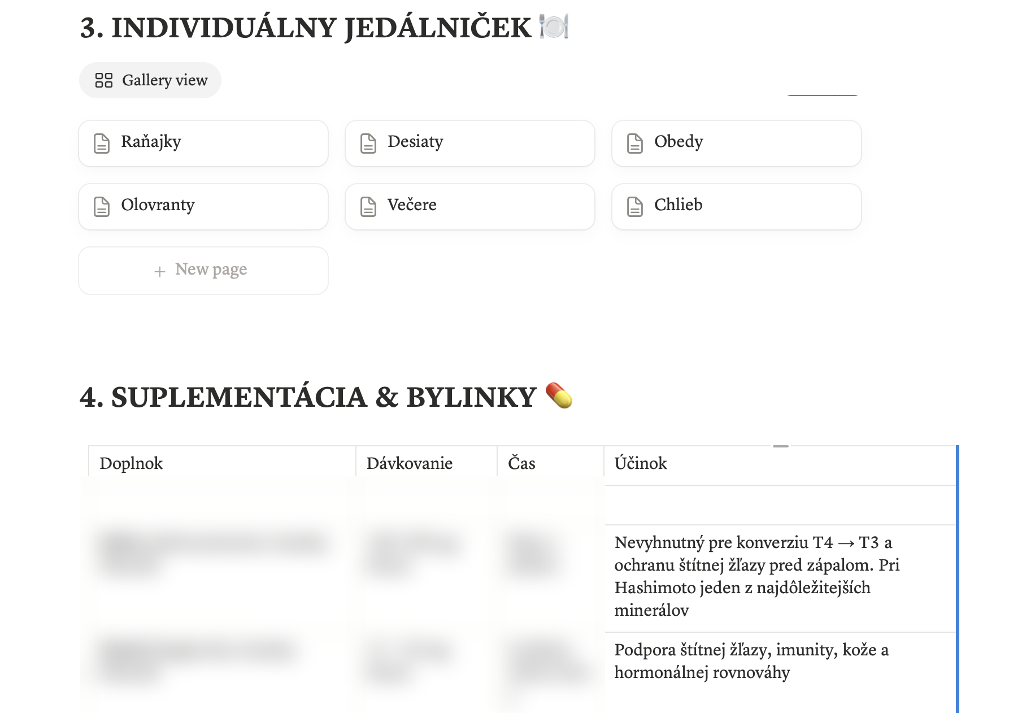Click the page icon on Obedy card

tap(635, 144)
